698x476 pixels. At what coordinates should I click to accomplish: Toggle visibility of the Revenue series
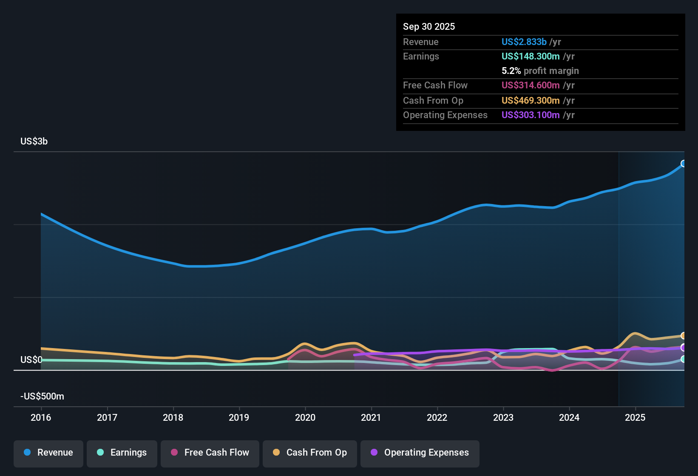click(48, 453)
